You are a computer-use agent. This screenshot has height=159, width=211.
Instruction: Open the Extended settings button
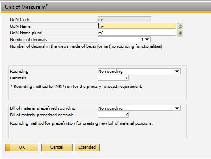click(x=87, y=147)
